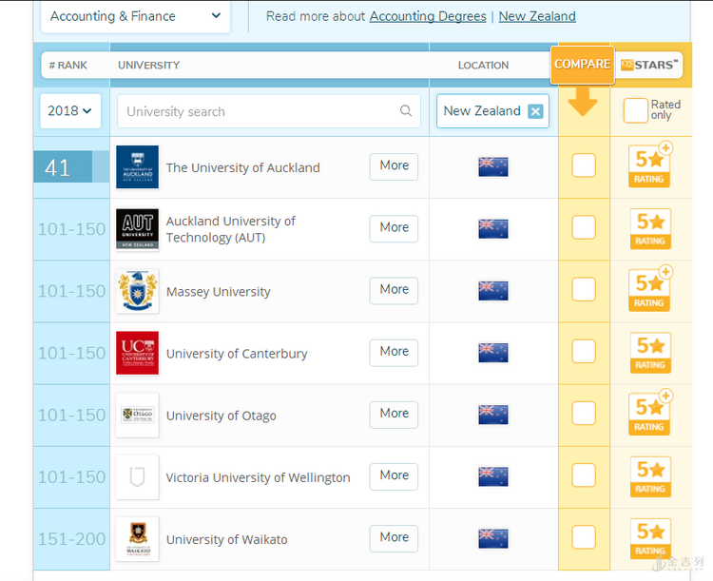This screenshot has width=713, height=581.
Task: Click More for Auckland University of Technology
Action: (x=394, y=228)
